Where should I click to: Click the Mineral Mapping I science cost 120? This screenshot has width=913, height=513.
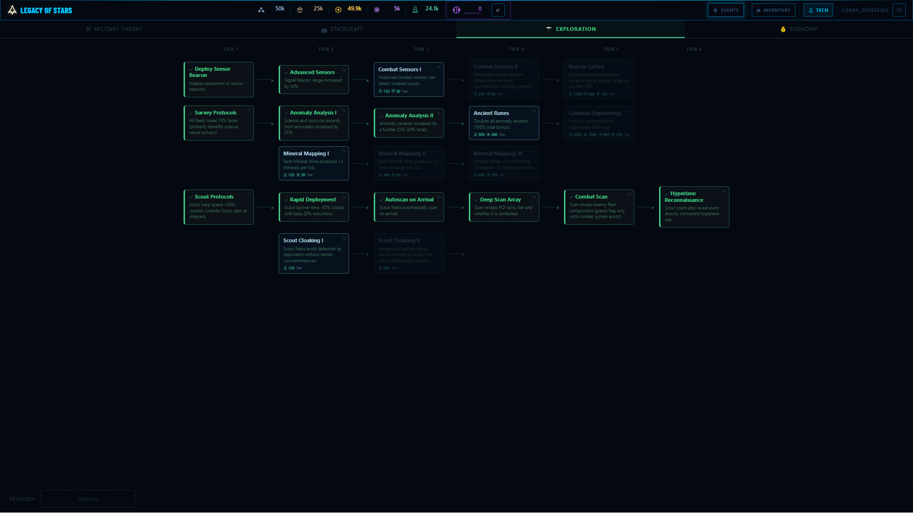point(289,175)
